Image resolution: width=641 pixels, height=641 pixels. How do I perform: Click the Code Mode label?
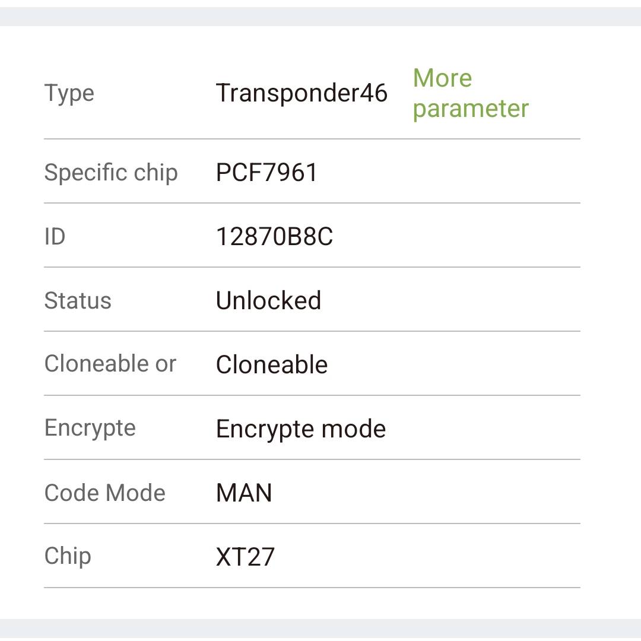tap(104, 493)
